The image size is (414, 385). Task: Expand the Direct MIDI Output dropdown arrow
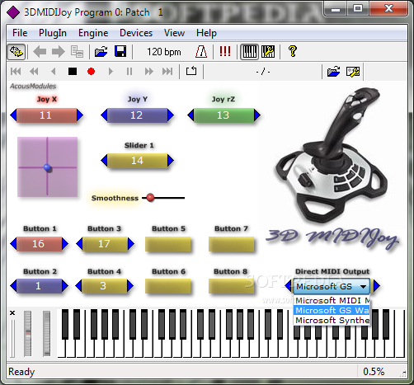[x=364, y=287]
